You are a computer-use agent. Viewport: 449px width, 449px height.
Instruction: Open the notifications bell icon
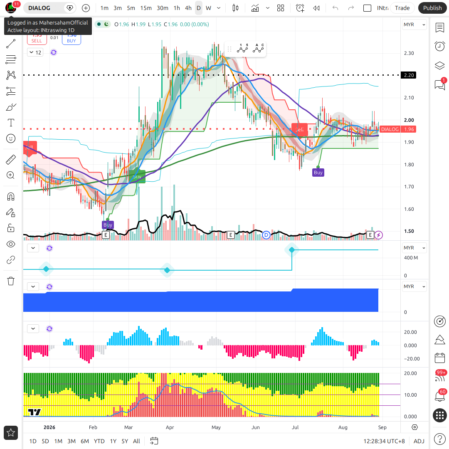[x=439, y=396]
